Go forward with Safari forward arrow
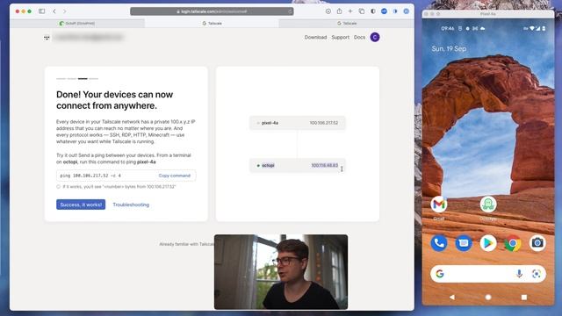Image resolution: width=562 pixels, height=316 pixels. (x=64, y=11)
